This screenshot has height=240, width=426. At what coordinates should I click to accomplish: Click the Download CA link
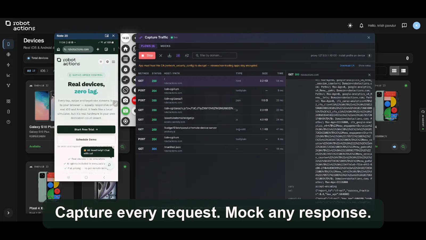(347, 66)
